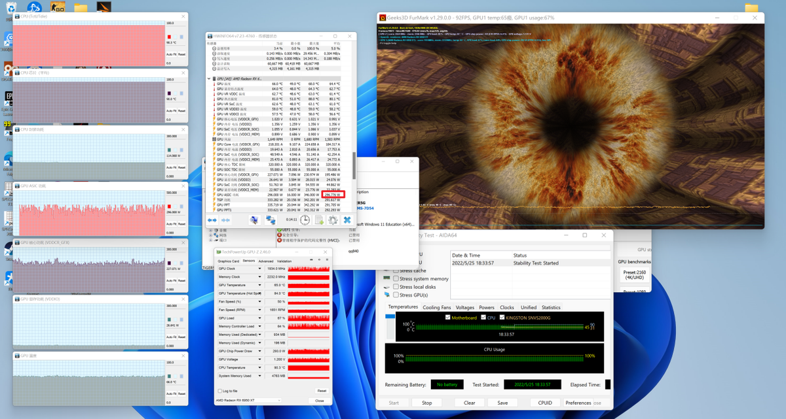Uncheck the Motherboard temperature checkbox
This screenshot has height=419, width=786.
click(x=448, y=318)
